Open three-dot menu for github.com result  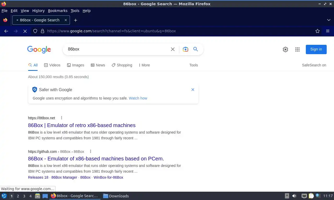click(x=91, y=151)
